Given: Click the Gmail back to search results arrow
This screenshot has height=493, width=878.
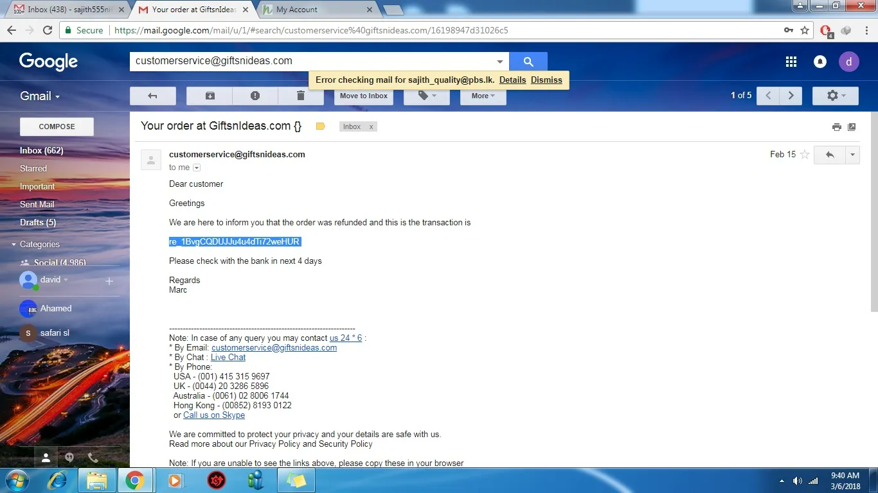Looking at the screenshot, I should coord(153,96).
